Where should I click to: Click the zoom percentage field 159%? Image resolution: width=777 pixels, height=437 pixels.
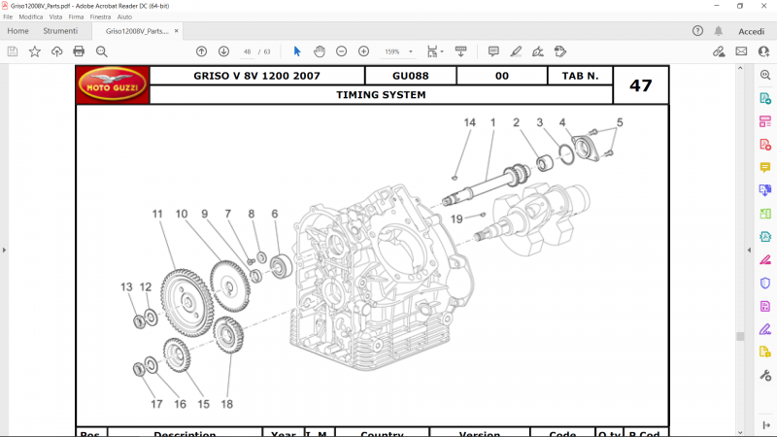(392, 51)
